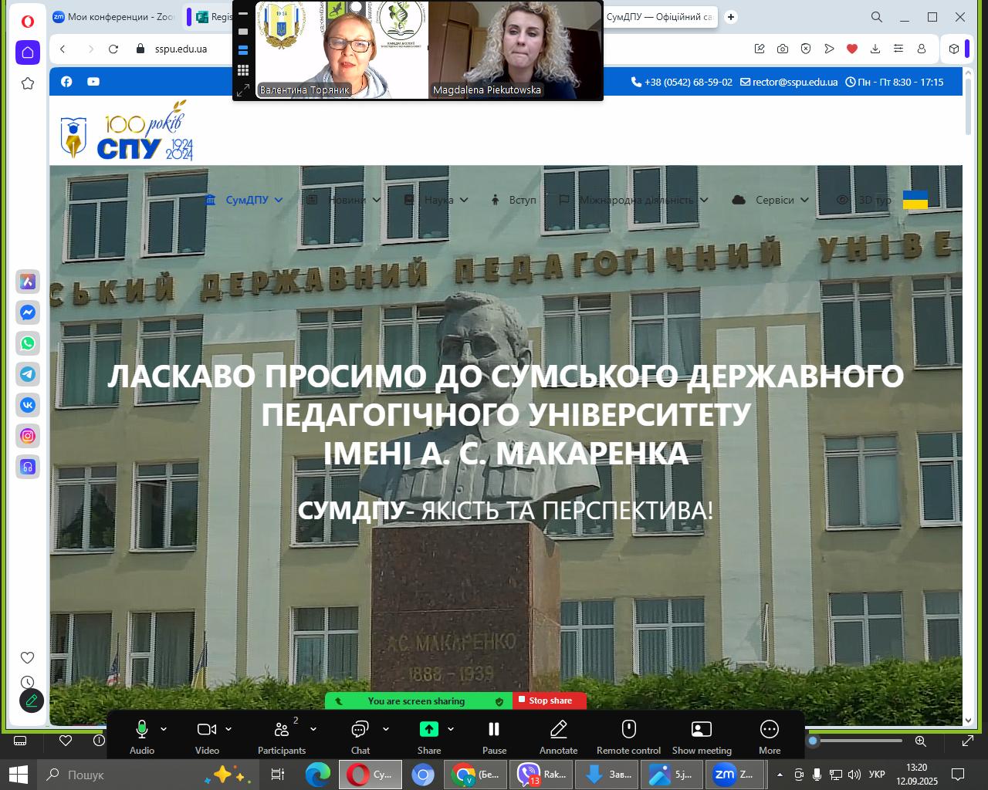Open Instagram in Opera sidebar
The height and width of the screenshot is (790, 988).
28,436
